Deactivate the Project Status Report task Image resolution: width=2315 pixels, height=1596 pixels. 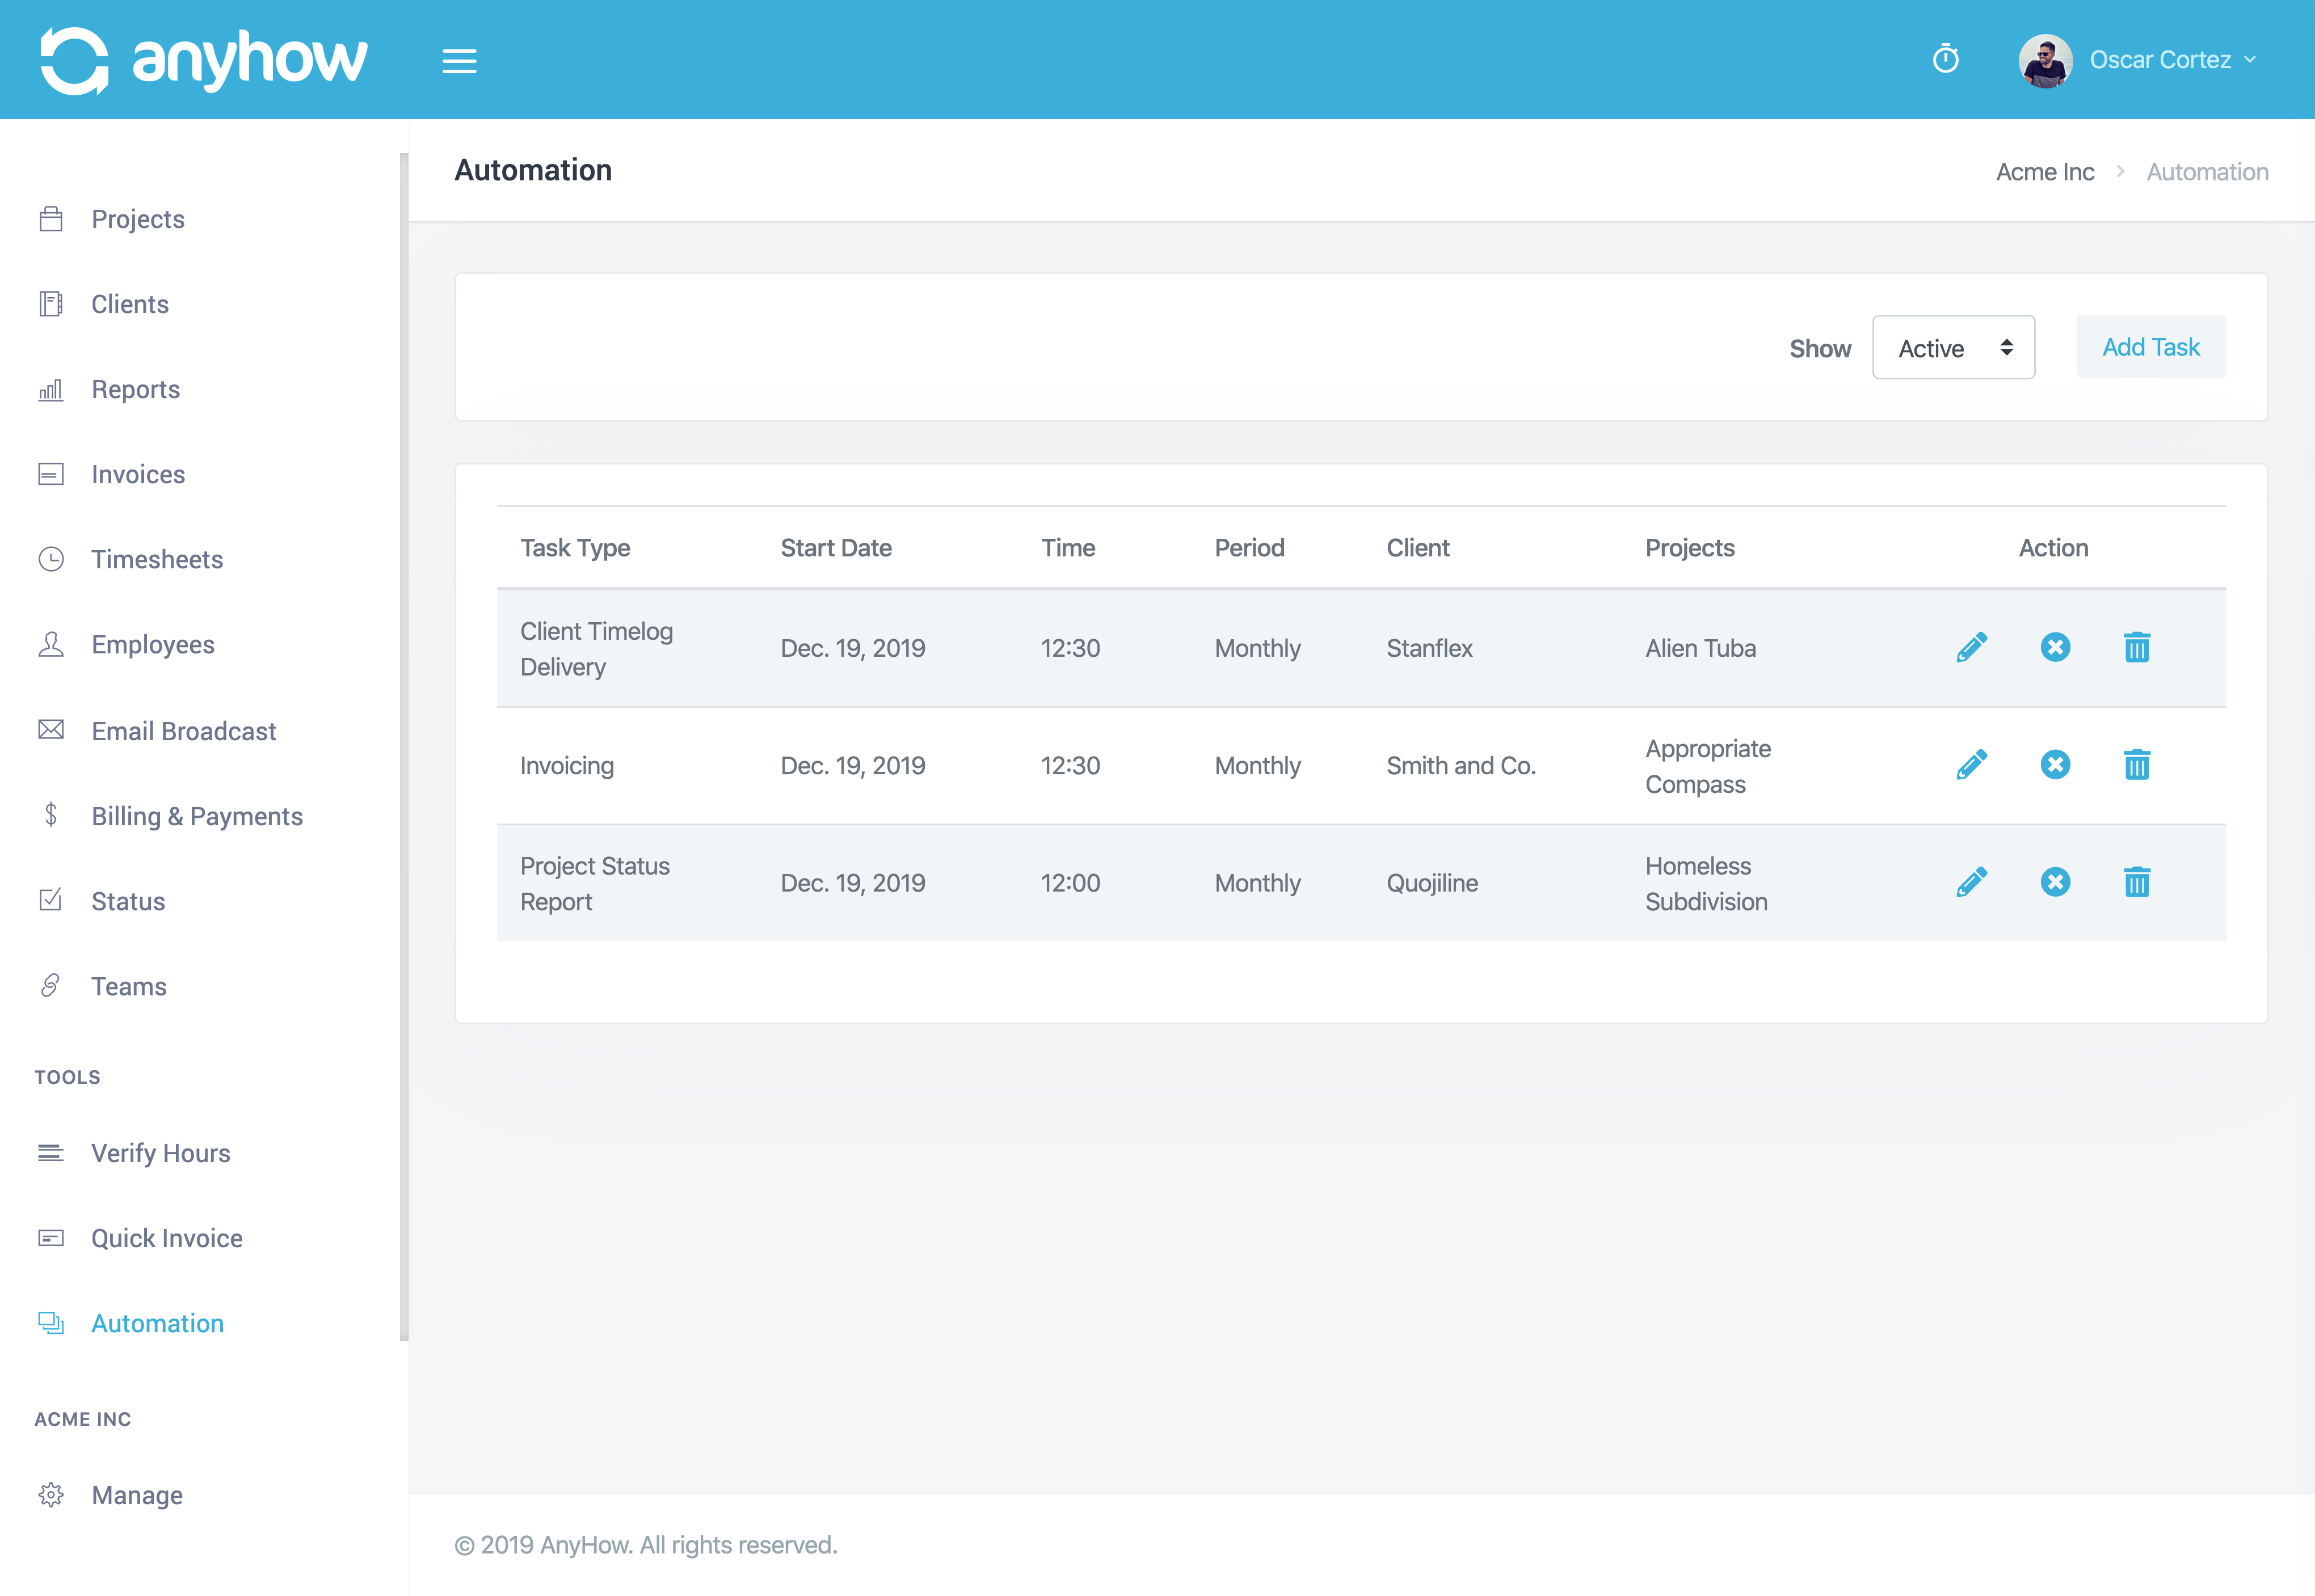pyautogui.click(x=2056, y=882)
